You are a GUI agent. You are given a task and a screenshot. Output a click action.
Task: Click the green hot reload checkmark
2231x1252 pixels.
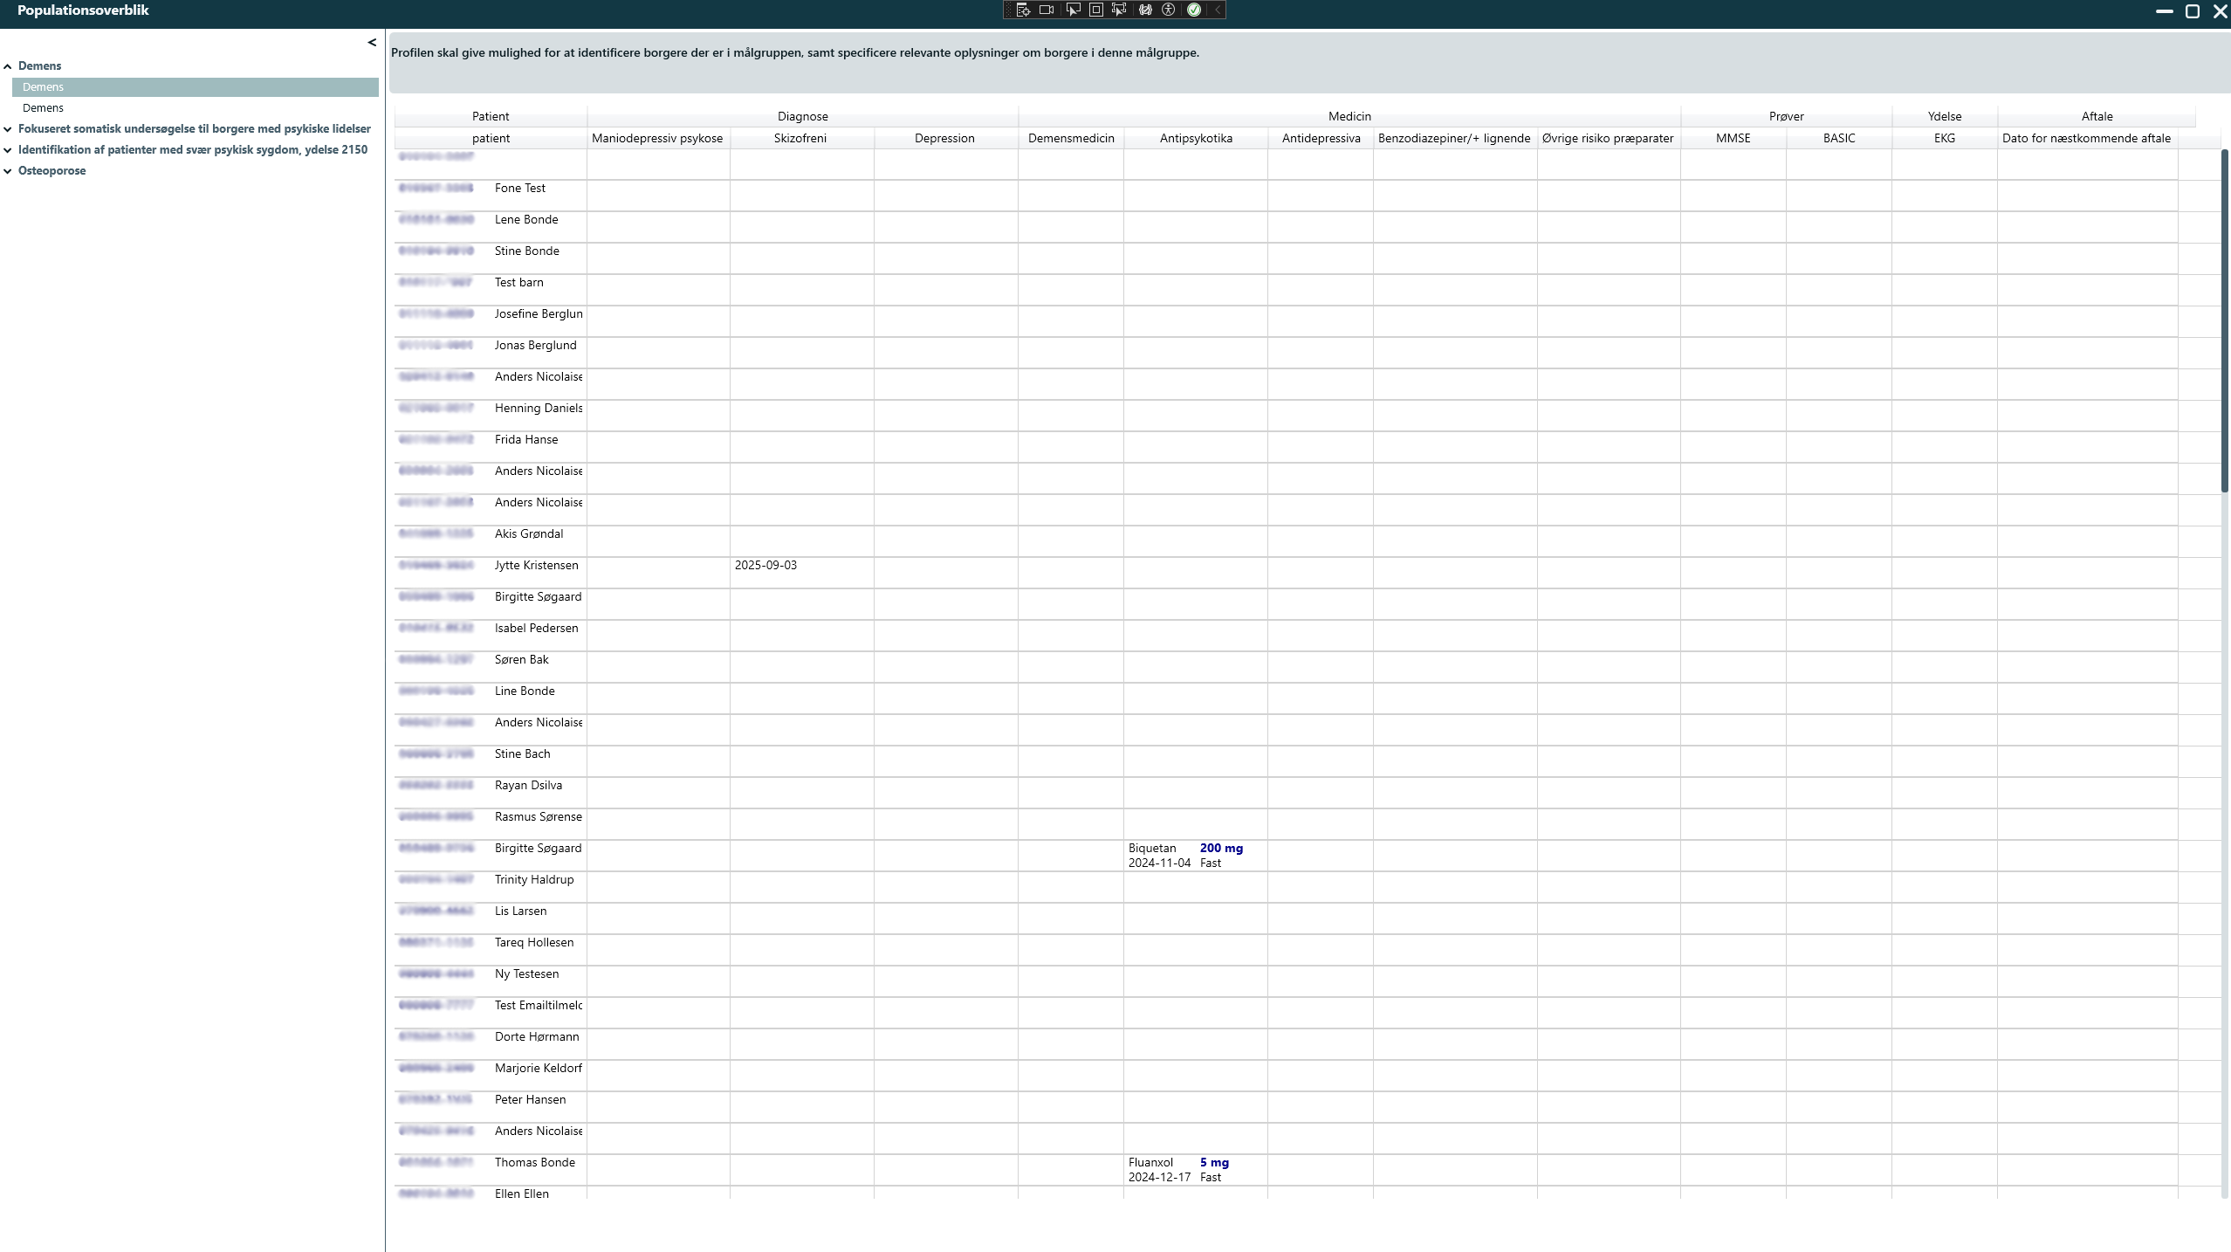tap(1193, 10)
